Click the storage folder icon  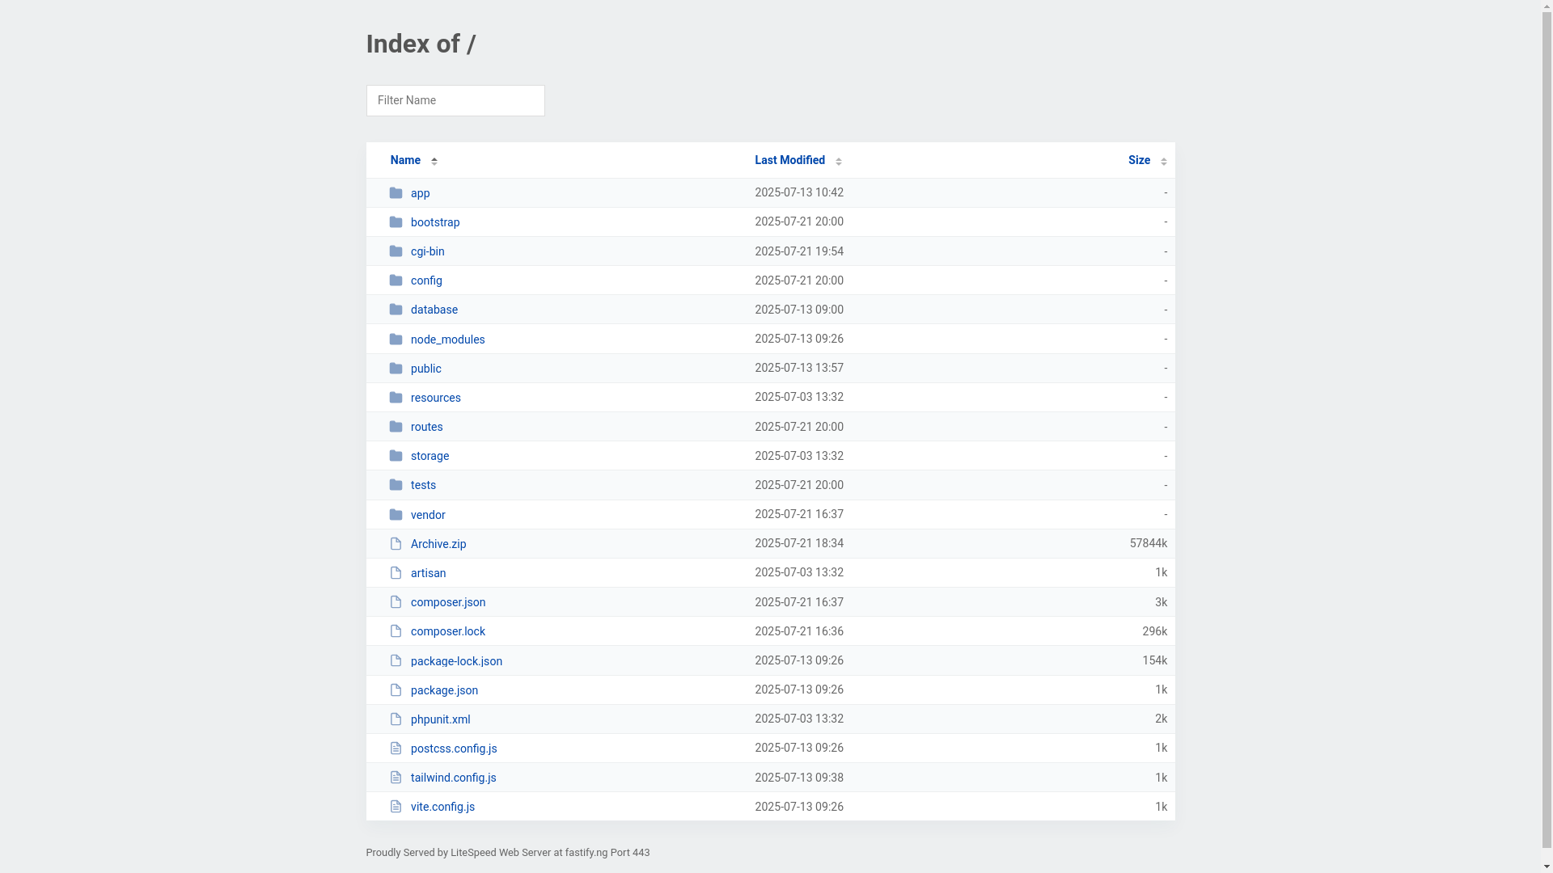coord(396,456)
